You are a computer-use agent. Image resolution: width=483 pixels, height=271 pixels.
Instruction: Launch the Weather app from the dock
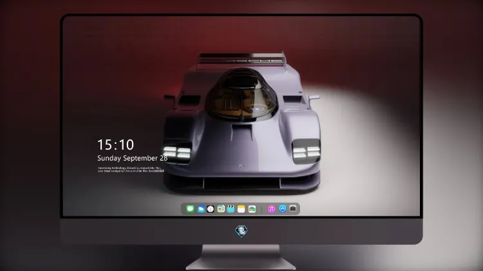click(201, 209)
